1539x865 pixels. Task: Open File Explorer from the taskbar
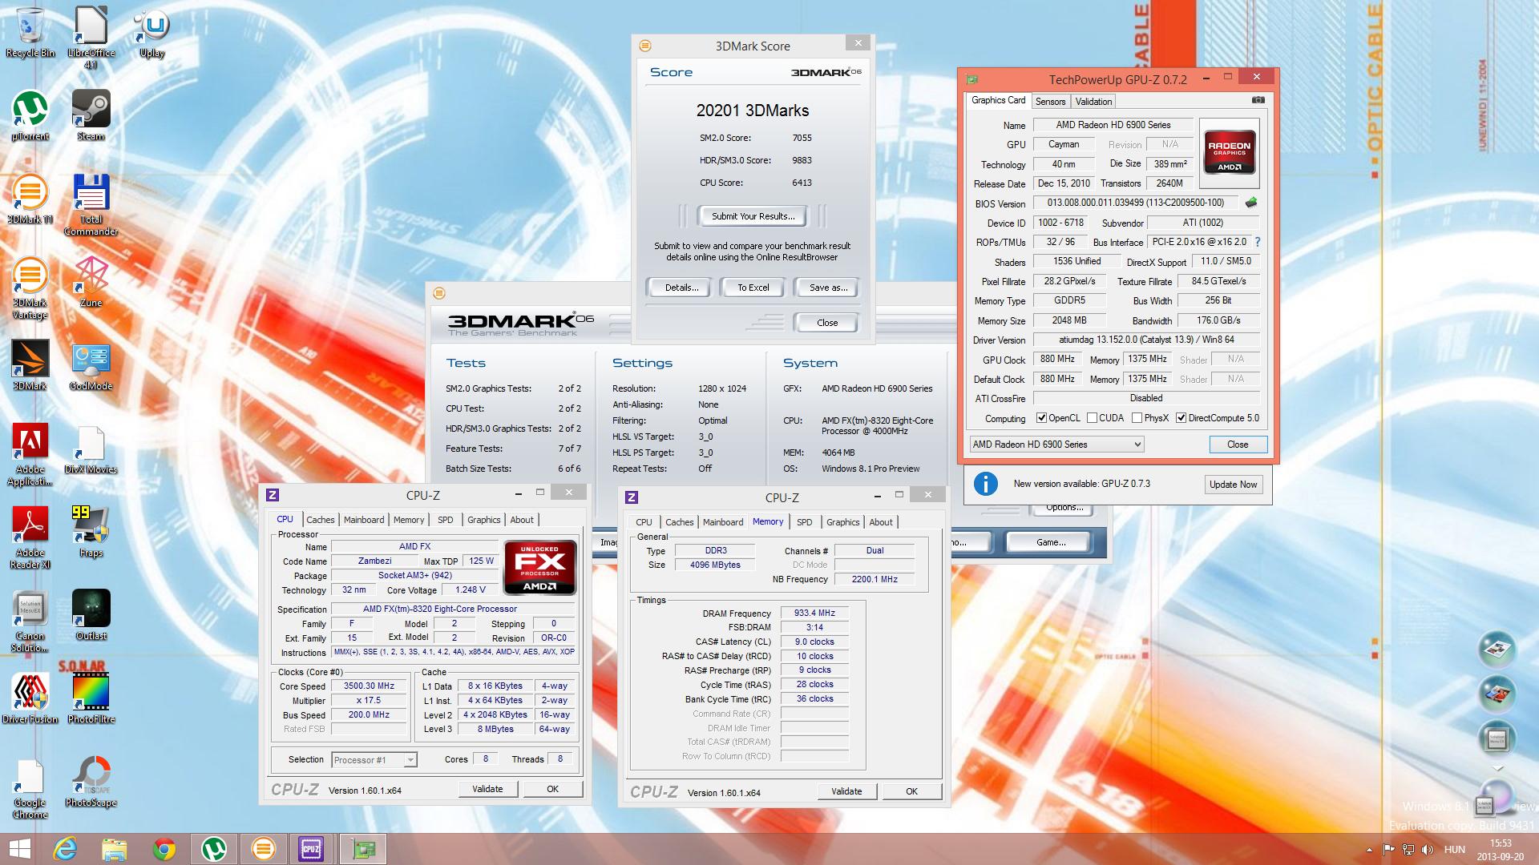click(115, 849)
